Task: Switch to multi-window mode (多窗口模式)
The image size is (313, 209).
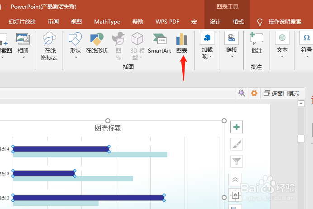Action: pos(281,93)
